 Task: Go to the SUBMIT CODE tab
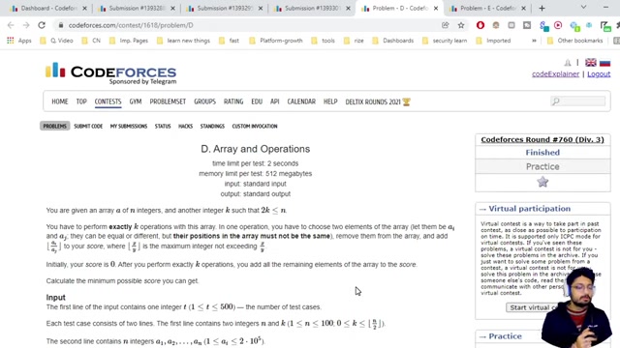88,126
